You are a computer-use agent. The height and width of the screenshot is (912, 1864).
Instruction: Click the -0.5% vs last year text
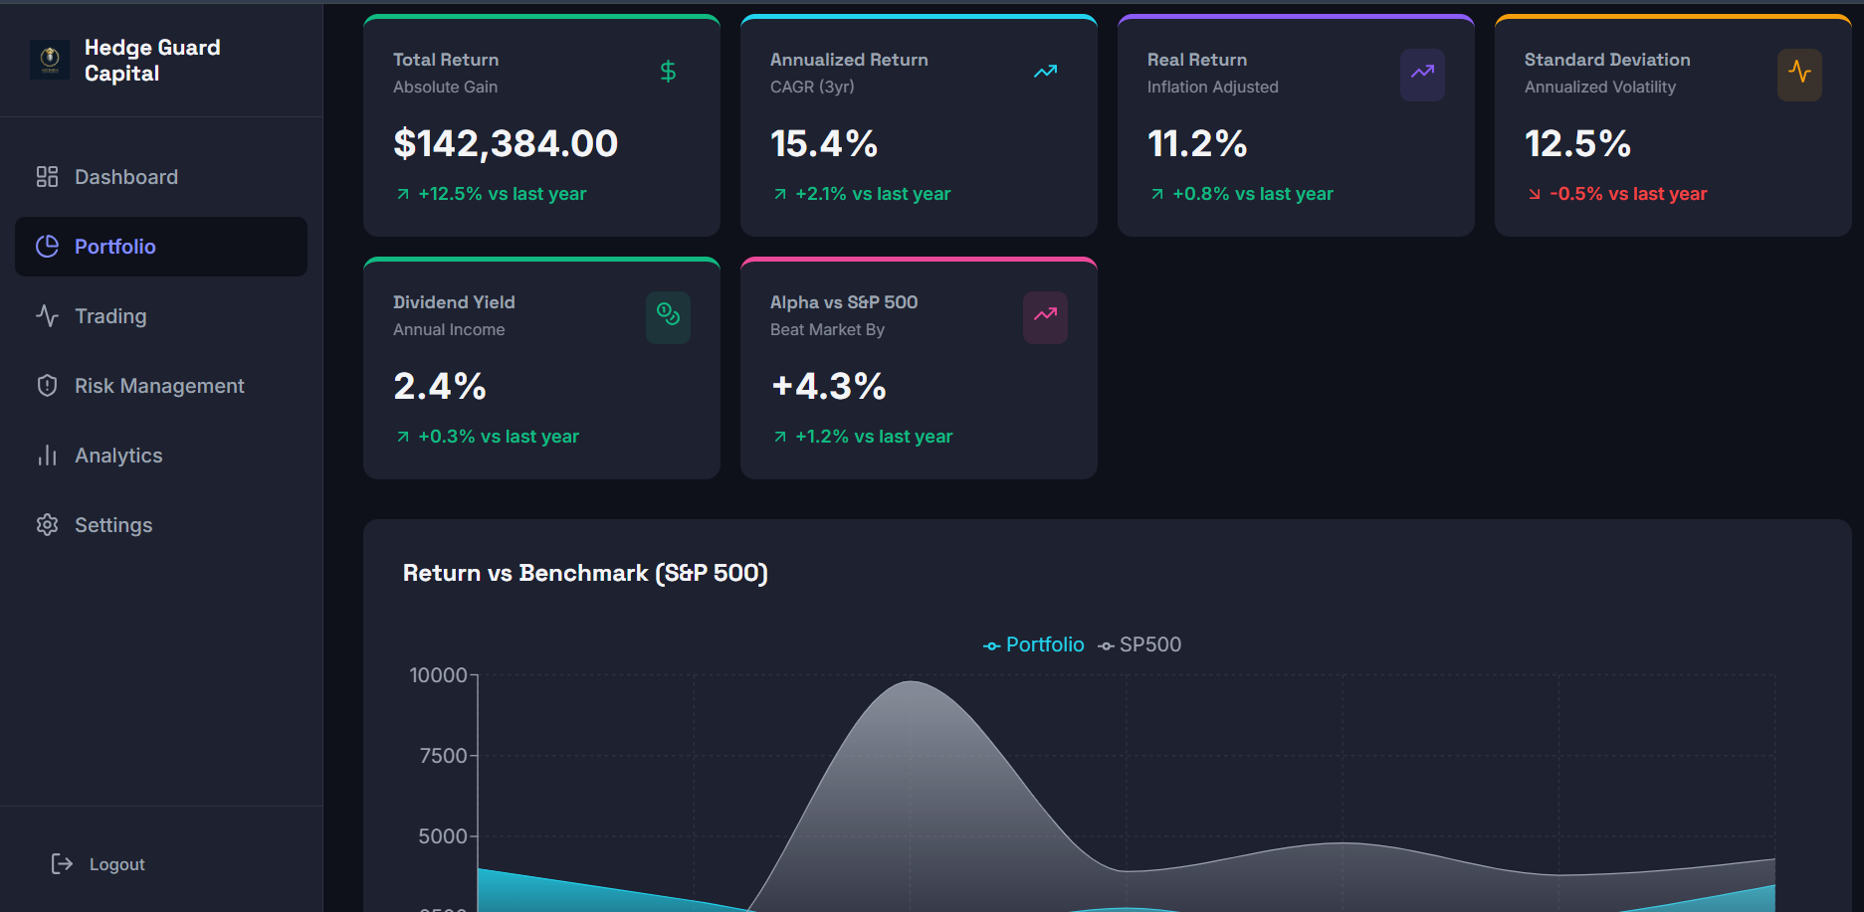tap(1628, 194)
